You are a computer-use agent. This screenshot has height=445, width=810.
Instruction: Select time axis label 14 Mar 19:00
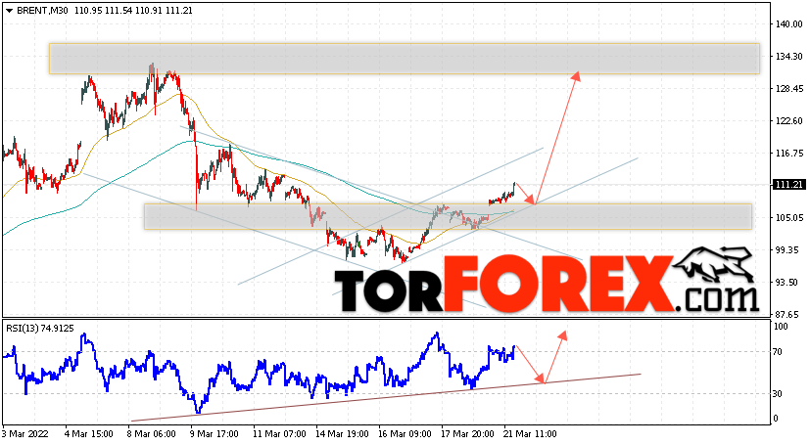[x=342, y=434]
